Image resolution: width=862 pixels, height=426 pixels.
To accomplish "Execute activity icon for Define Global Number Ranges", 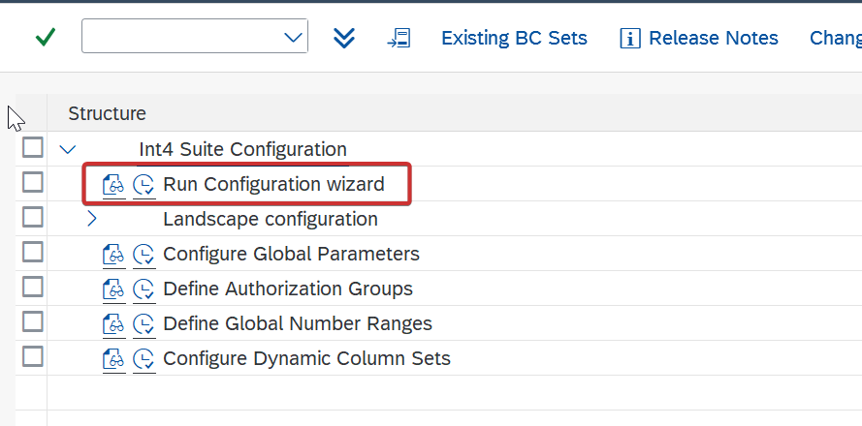I will (x=144, y=324).
